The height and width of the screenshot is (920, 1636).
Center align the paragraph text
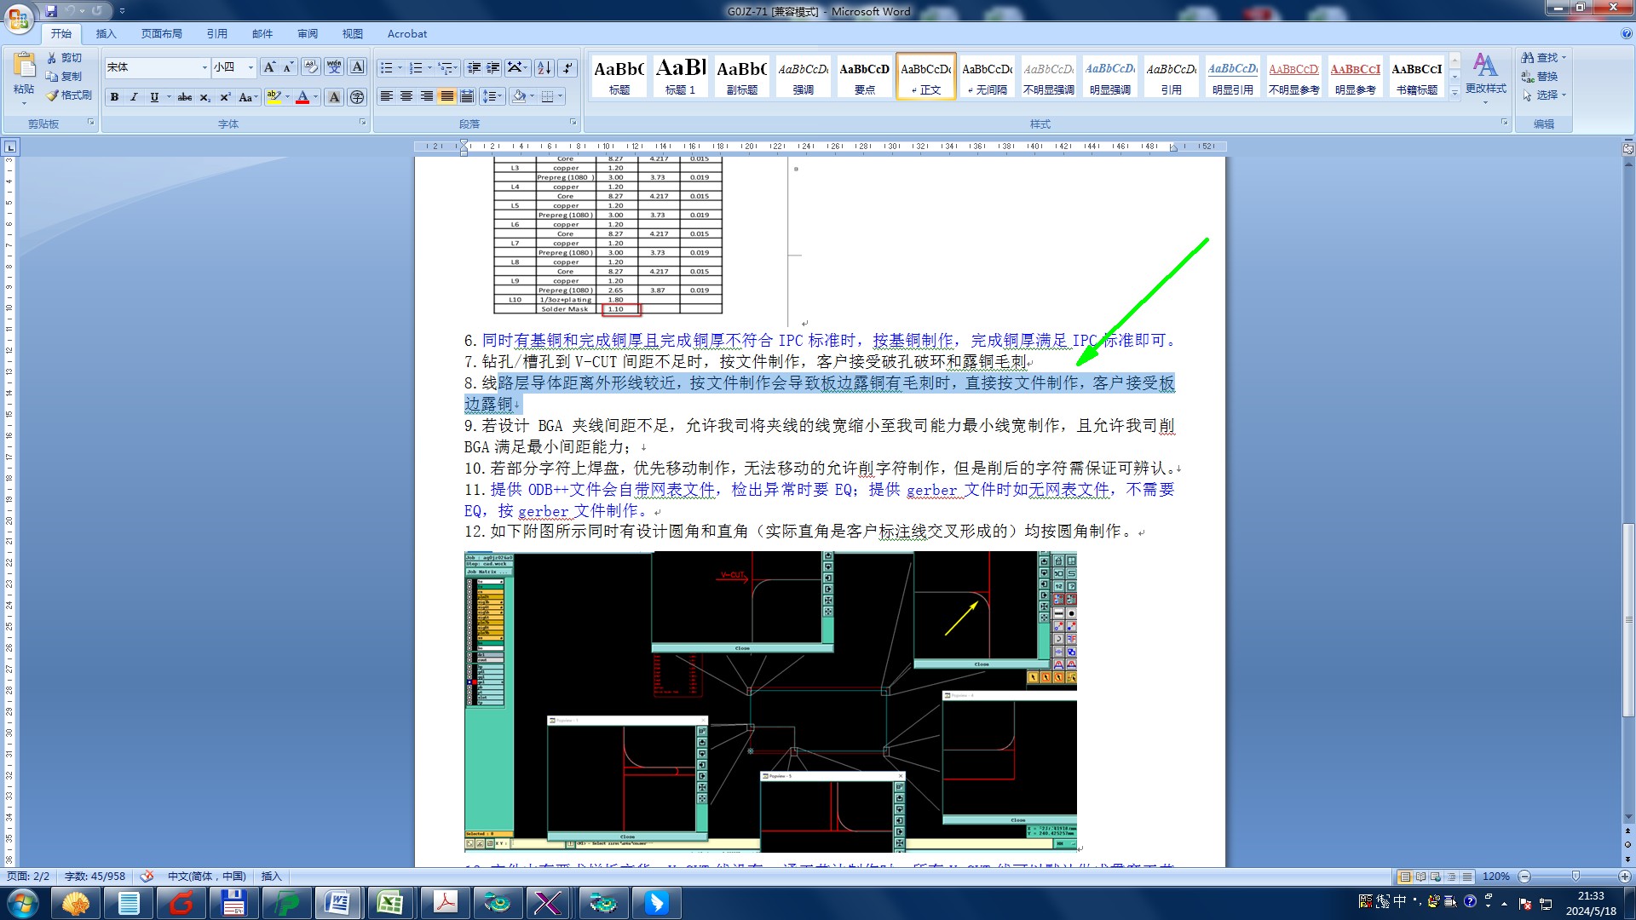click(406, 96)
